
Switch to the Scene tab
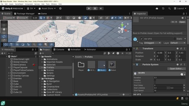coord(6,14)
